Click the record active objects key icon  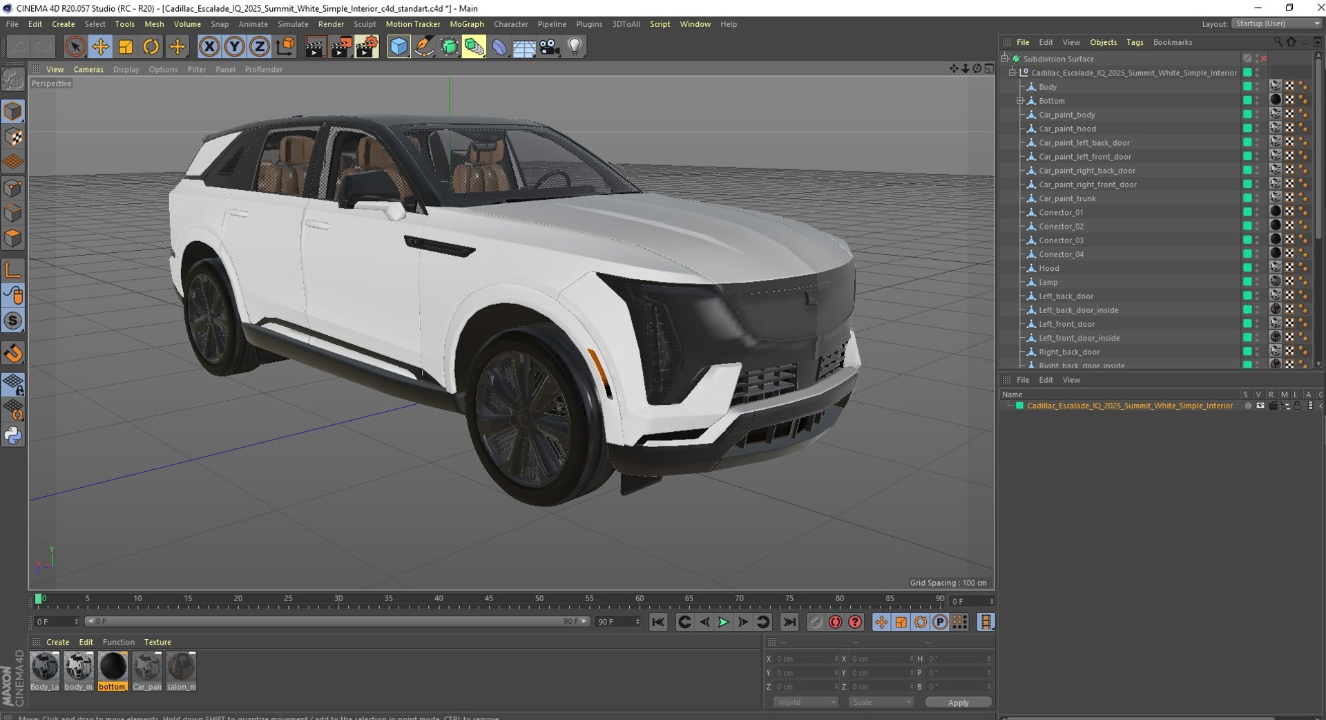click(x=816, y=622)
